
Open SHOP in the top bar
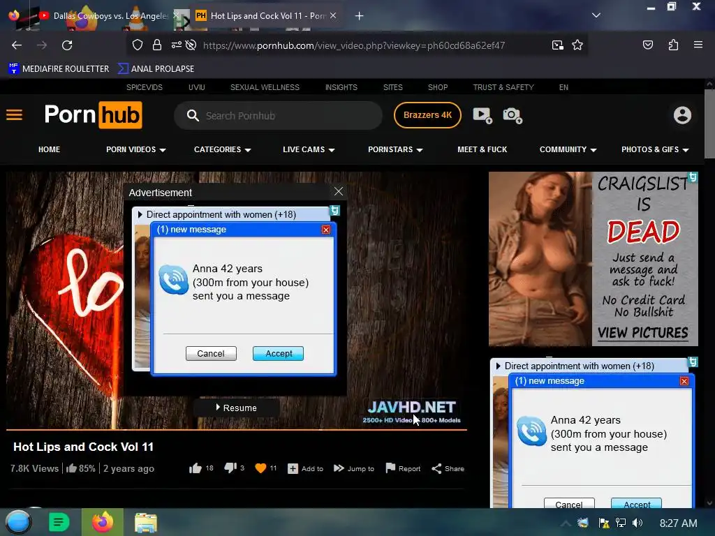(x=438, y=87)
